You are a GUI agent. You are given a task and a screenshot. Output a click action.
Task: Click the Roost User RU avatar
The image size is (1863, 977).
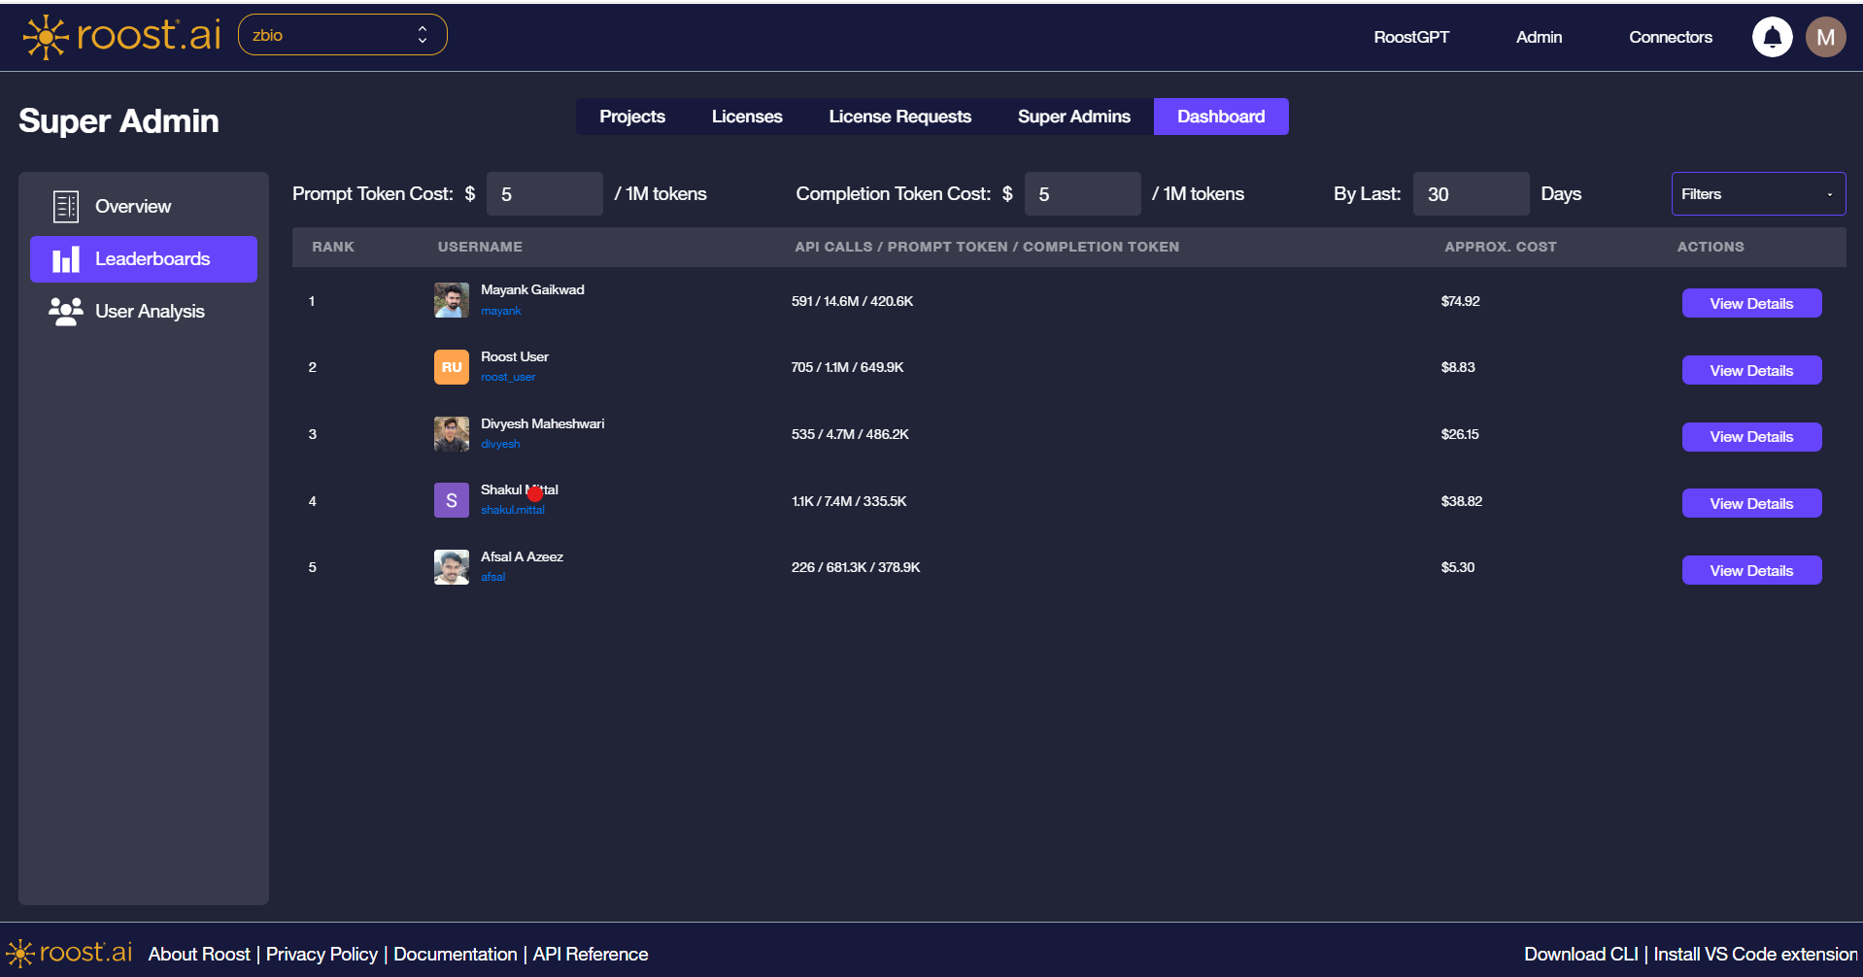pos(451,366)
